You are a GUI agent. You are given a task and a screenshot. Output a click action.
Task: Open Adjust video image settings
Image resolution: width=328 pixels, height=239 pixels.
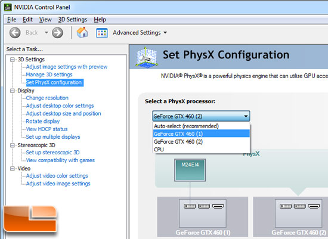point(58,184)
